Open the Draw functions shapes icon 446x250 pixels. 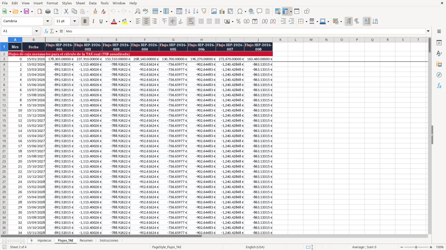(307, 11)
